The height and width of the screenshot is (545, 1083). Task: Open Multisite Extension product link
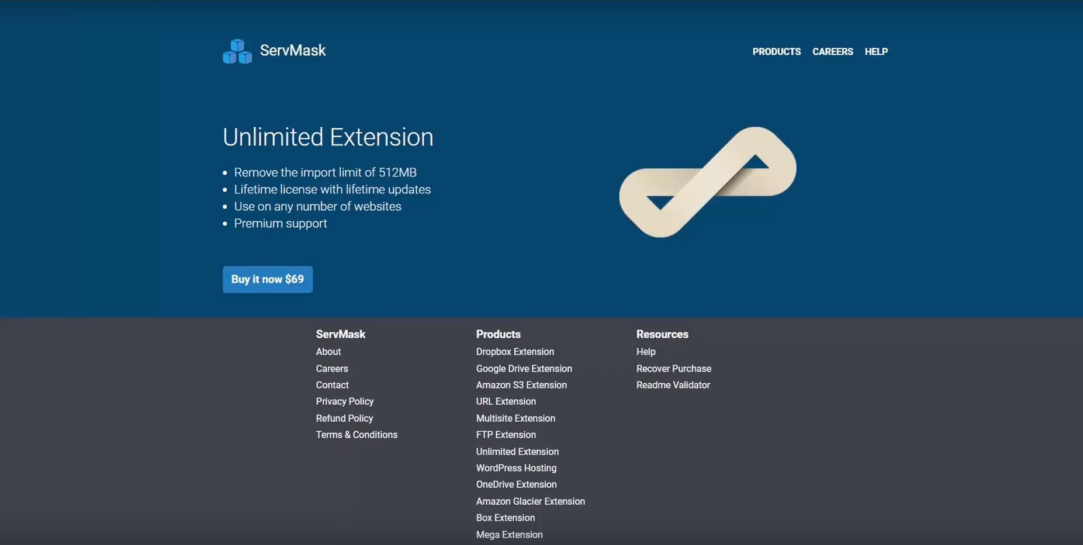(x=515, y=418)
